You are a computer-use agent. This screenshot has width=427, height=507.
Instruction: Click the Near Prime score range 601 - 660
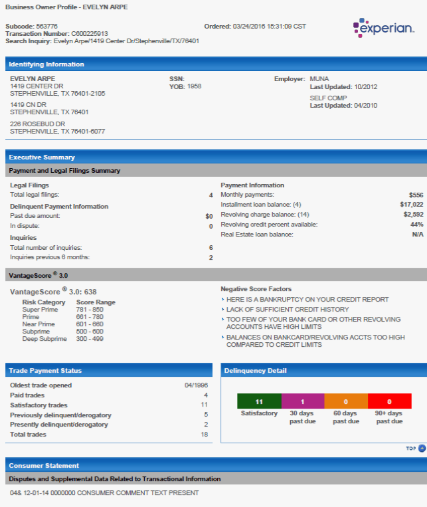pos(90,324)
